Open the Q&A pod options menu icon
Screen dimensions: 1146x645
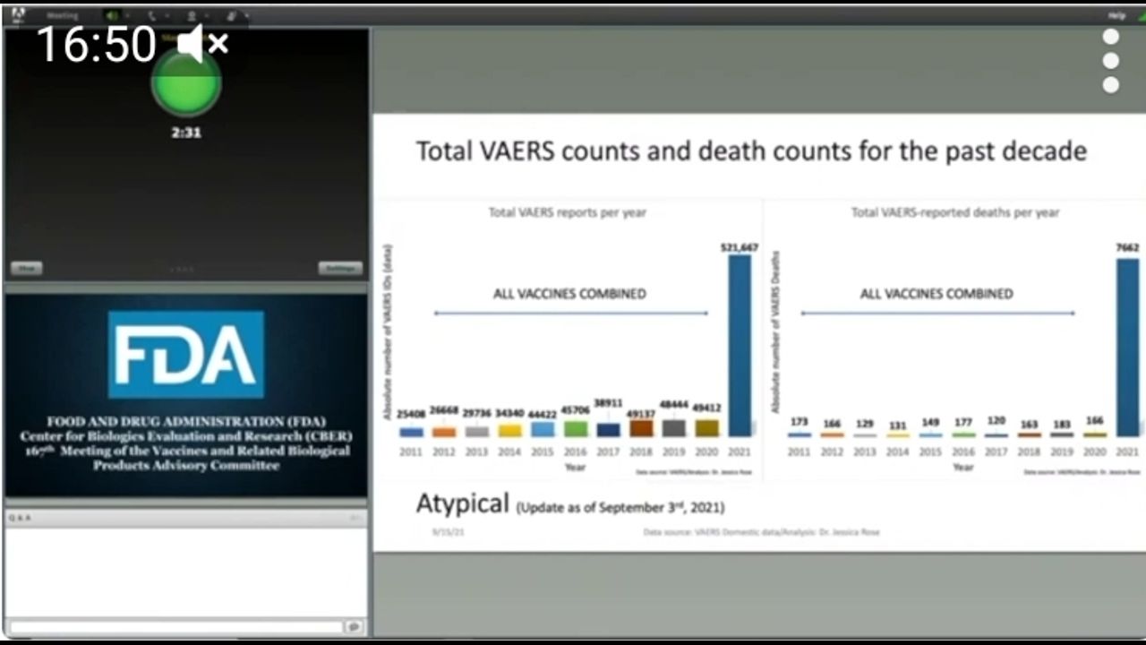pos(355,518)
